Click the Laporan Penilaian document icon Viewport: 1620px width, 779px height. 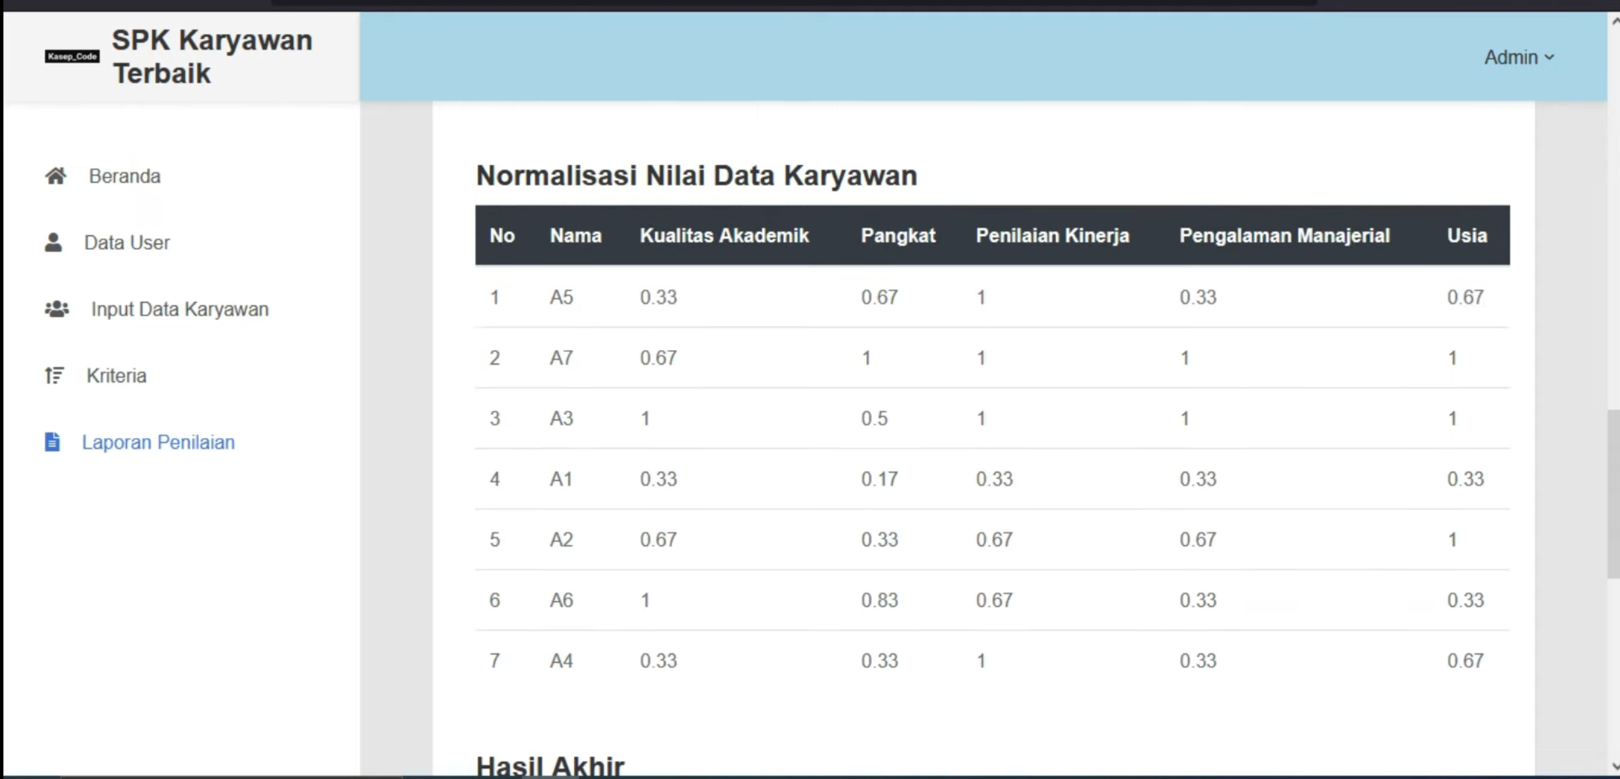53,442
